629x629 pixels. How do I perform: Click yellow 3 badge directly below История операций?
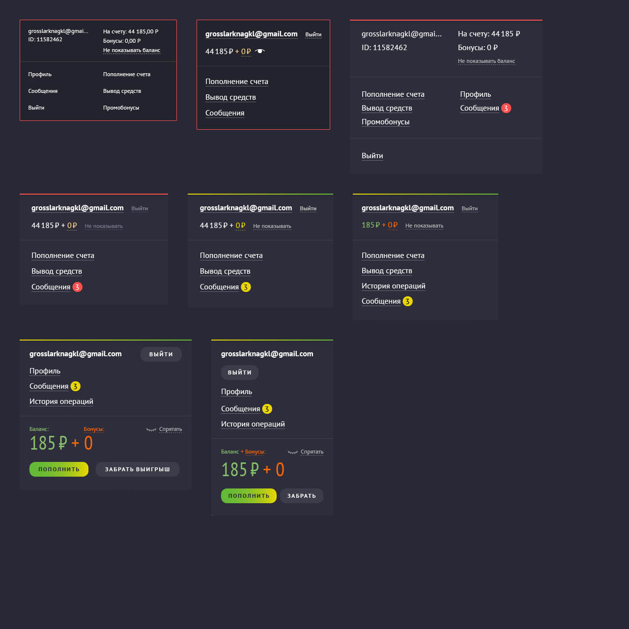(x=407, y=301)
